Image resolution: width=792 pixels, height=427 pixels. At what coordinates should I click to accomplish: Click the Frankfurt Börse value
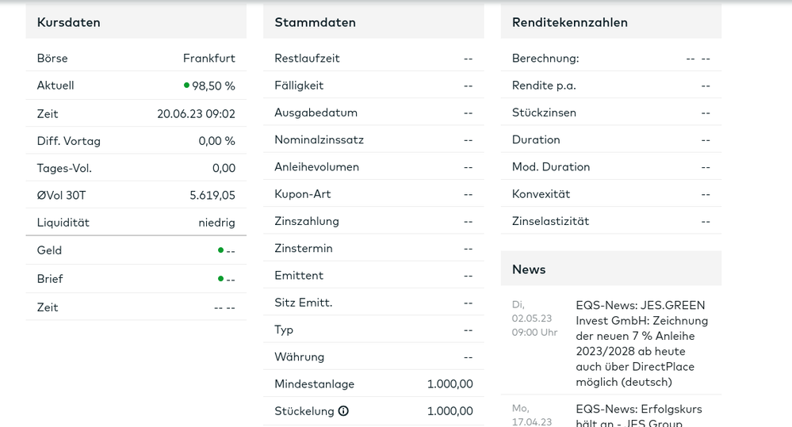tap(209, 58)
